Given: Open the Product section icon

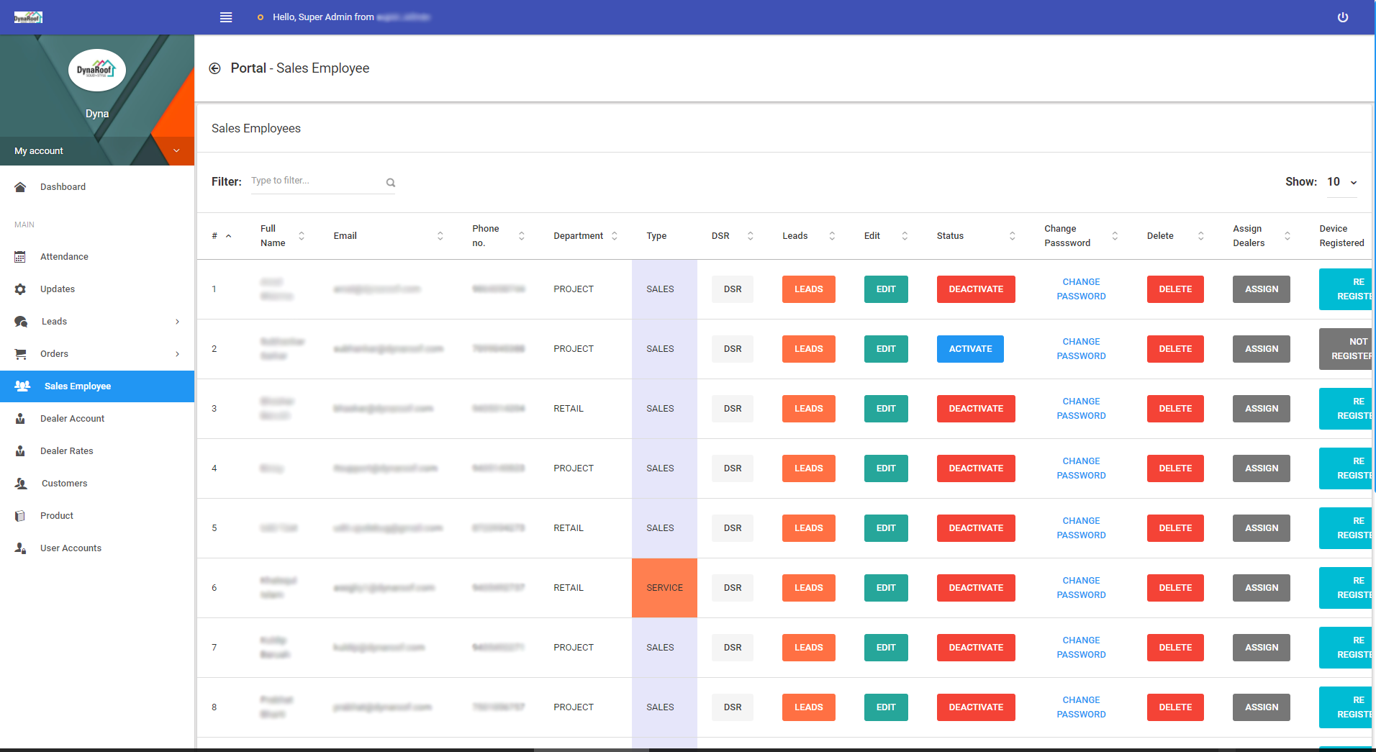Looking at the screenshot, I should pyautogui.click(x=21, y=515).
